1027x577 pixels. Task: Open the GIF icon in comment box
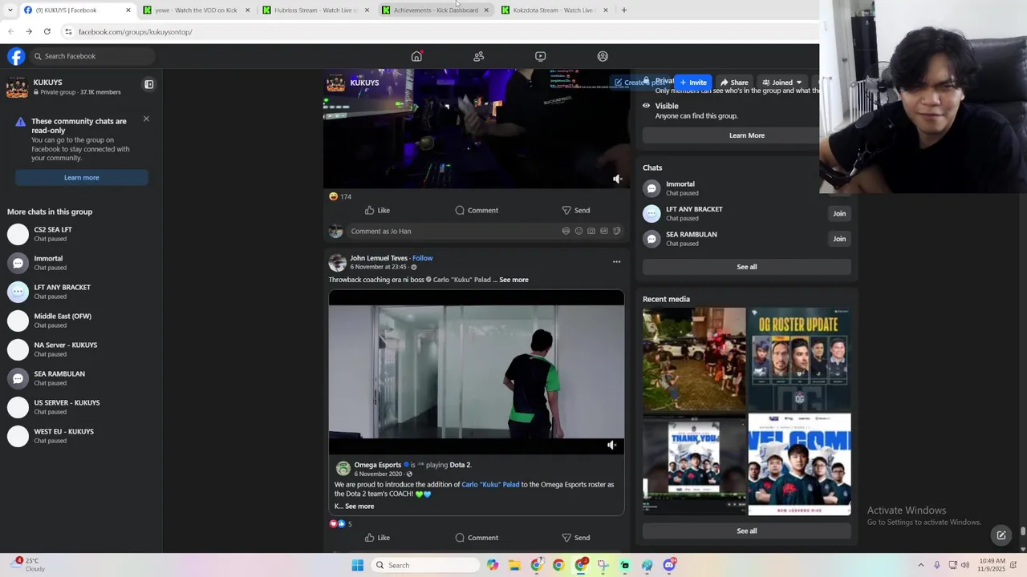tap(604, 231)
